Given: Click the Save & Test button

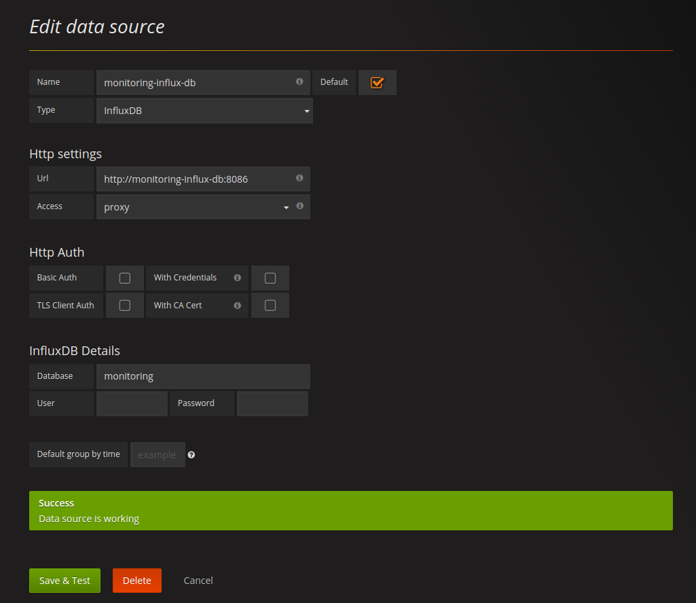Looking at the screenshot, I should [x=65, y=581].
